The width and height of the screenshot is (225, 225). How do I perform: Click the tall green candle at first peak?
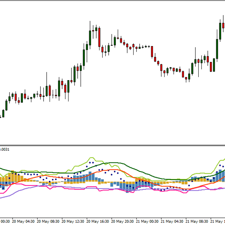coord(90,38)
